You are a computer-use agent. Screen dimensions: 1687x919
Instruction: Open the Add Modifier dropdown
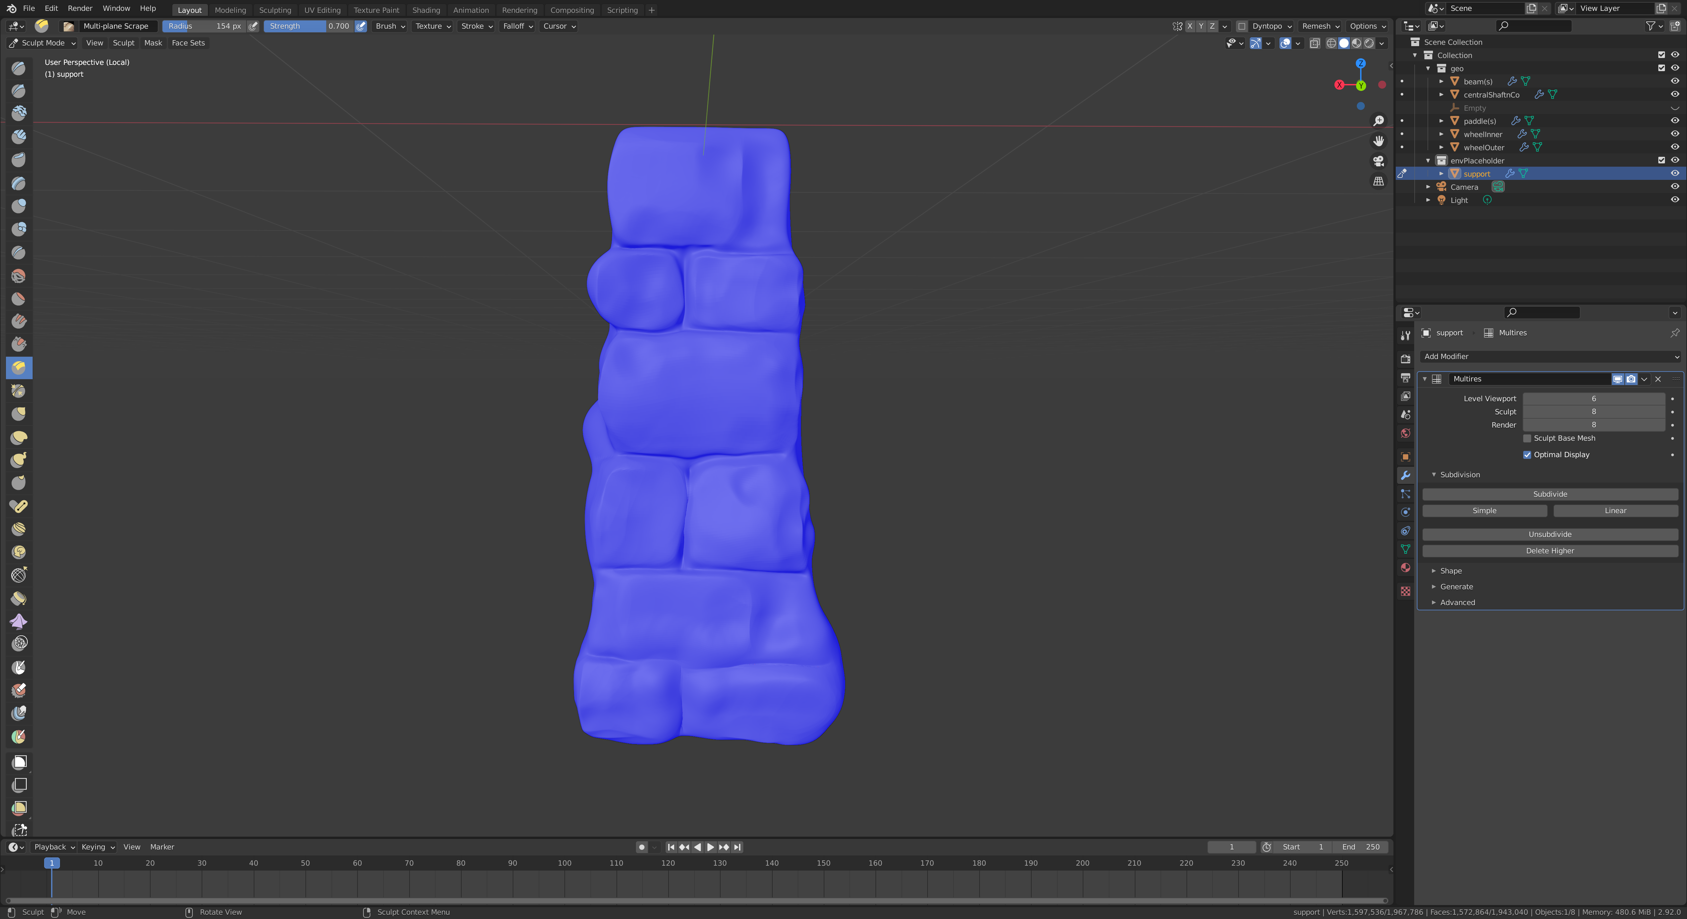[1550, 357]
